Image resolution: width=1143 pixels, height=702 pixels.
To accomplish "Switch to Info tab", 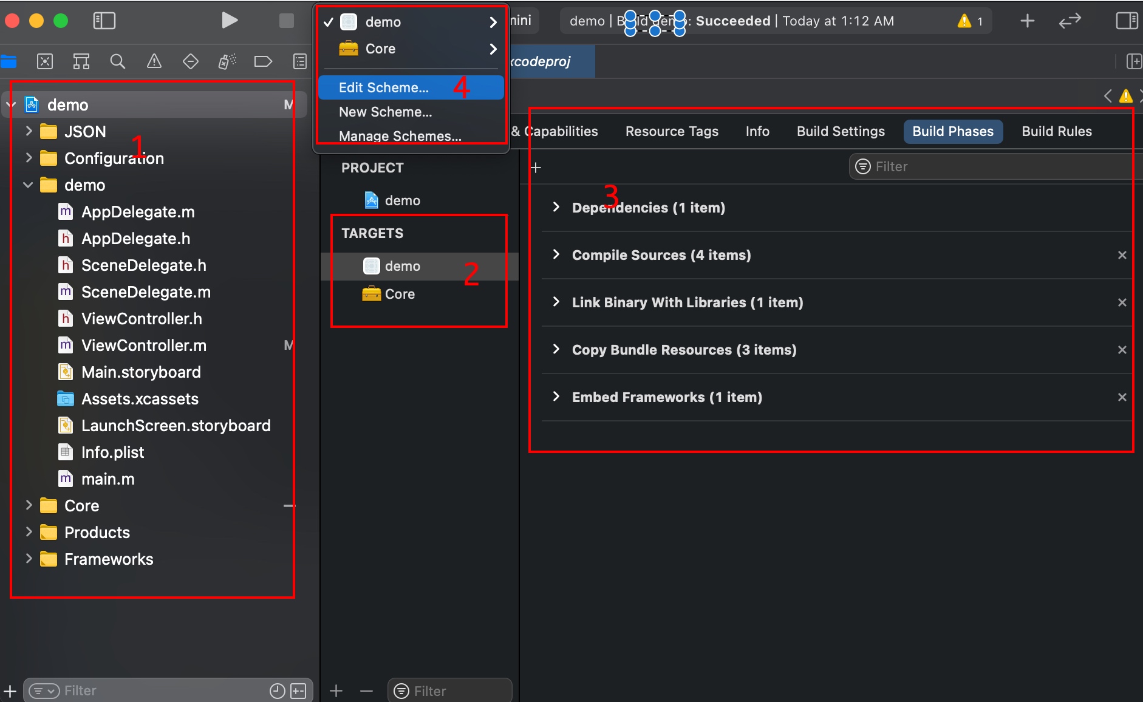I will 757,131.
